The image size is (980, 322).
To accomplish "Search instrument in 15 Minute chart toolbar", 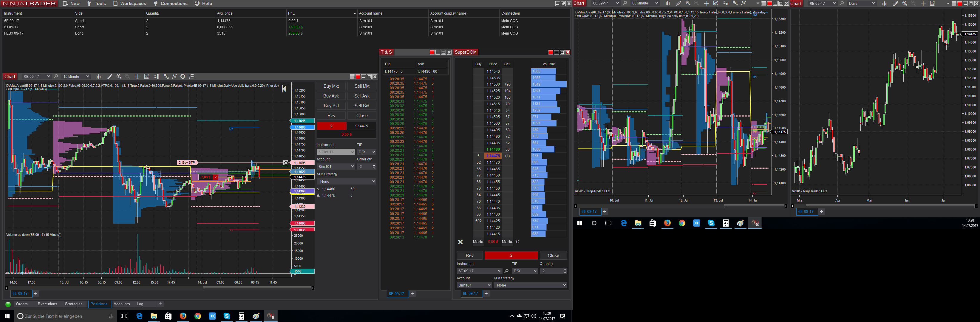I will (x=56, y=76).
